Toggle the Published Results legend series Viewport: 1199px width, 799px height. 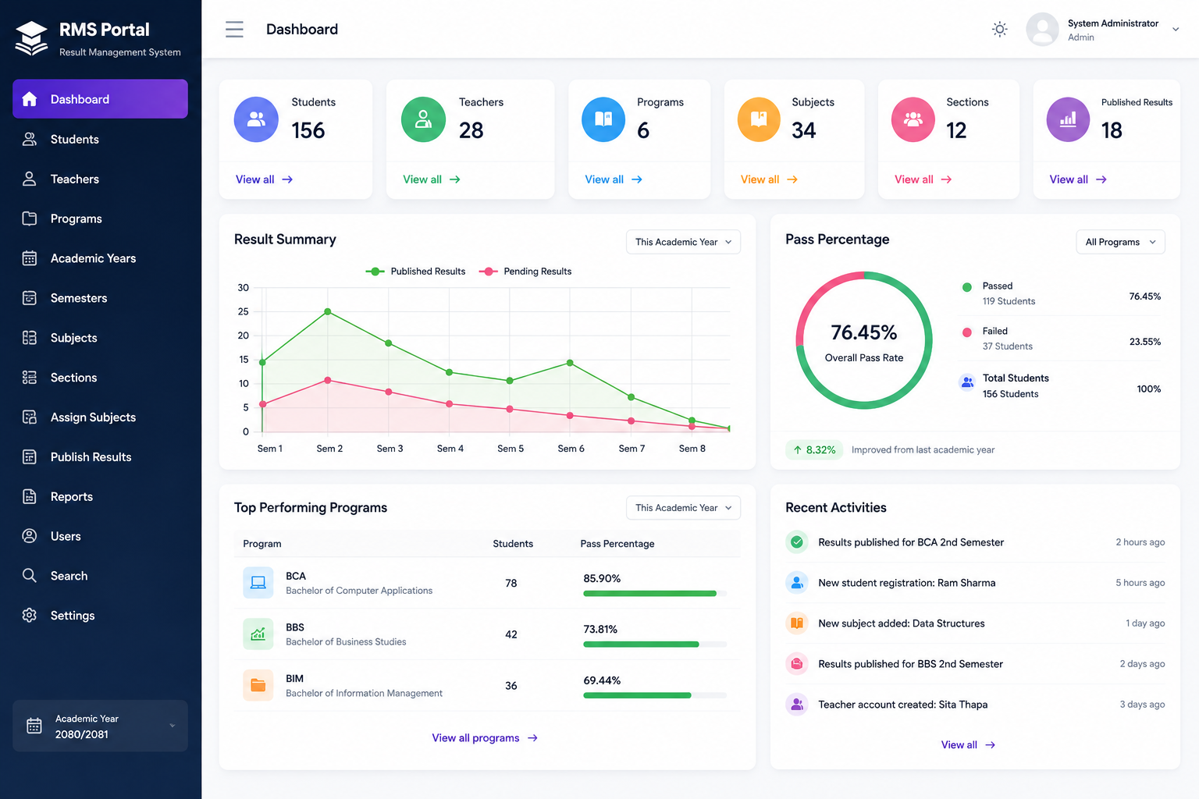pos(415,272)
